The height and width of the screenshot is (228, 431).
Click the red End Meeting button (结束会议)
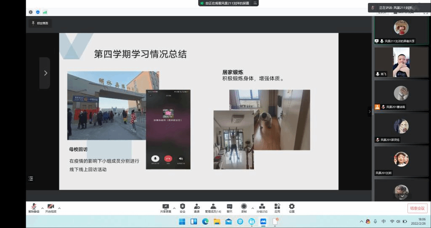417,208
